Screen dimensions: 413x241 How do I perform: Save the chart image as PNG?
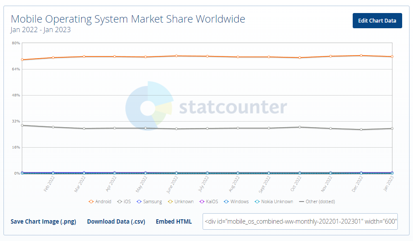coord(43,221)
